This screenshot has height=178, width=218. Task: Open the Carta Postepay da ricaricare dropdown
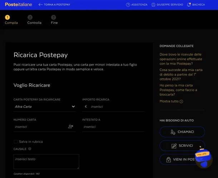tap(45, 107)
